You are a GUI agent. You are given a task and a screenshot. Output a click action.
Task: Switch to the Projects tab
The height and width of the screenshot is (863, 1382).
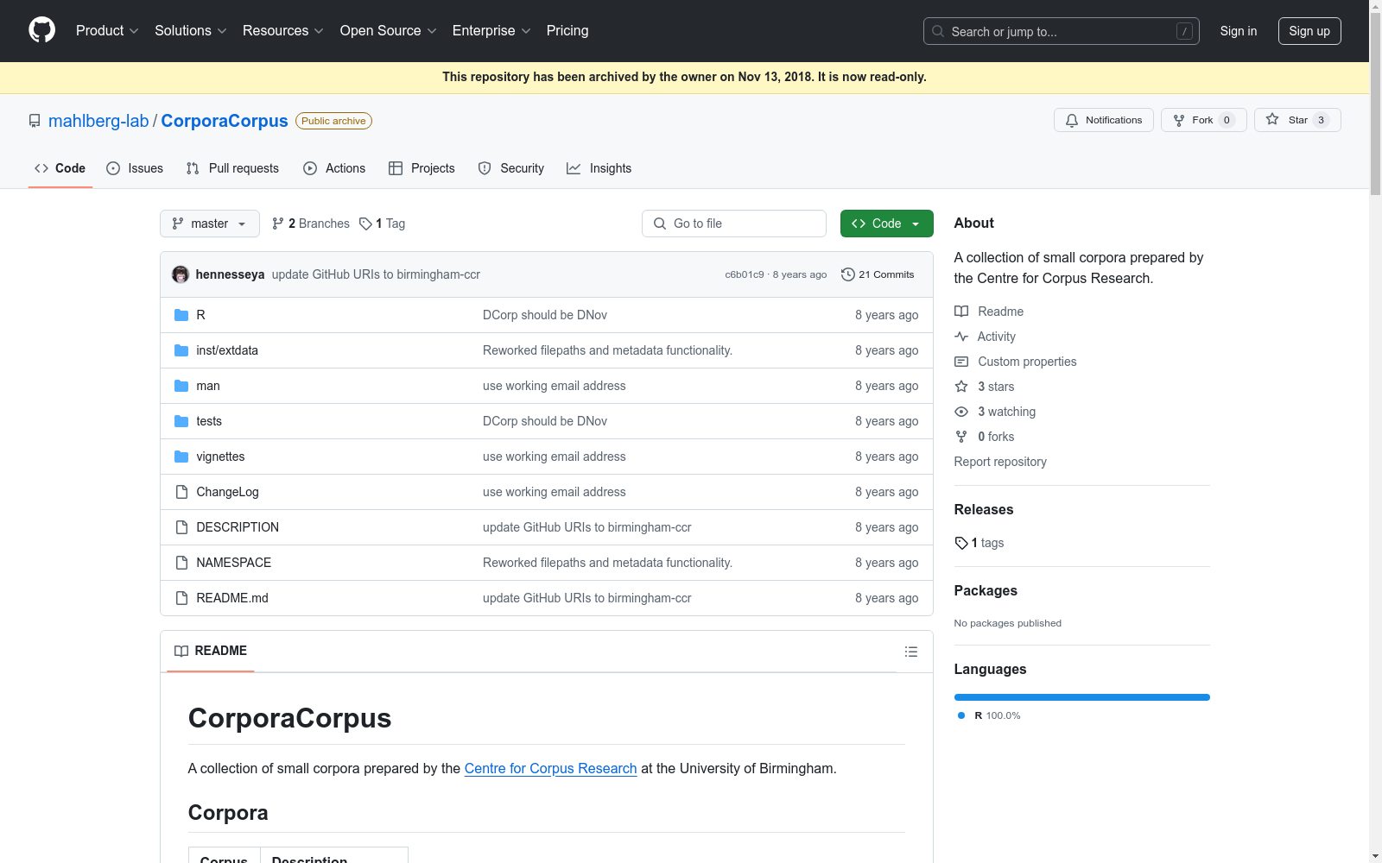click(422, 168)
